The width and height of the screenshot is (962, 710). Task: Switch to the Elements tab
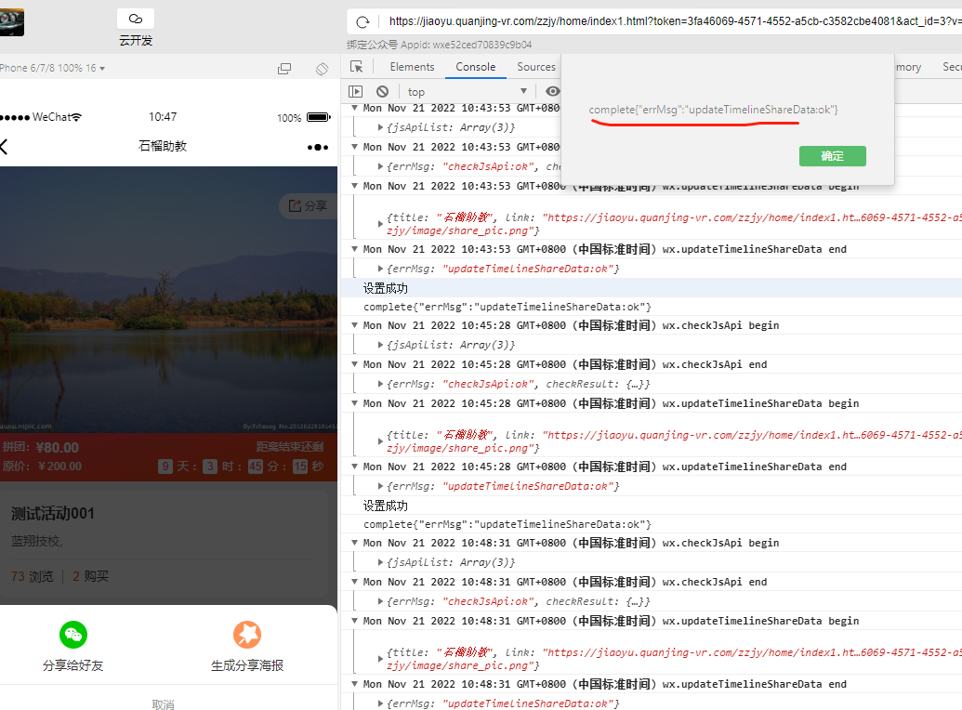(412, 67)
